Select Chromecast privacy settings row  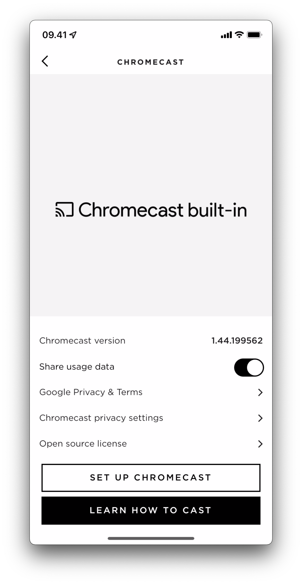[x=101, y=418]
